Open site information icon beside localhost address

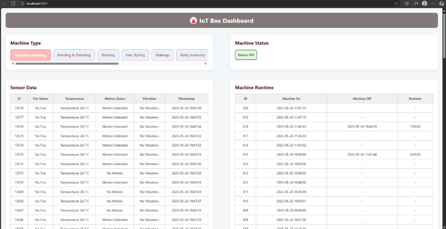click(x=23, y=3)
